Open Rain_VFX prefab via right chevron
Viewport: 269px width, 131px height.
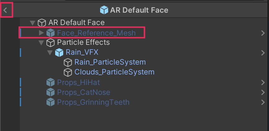[263, 53]
